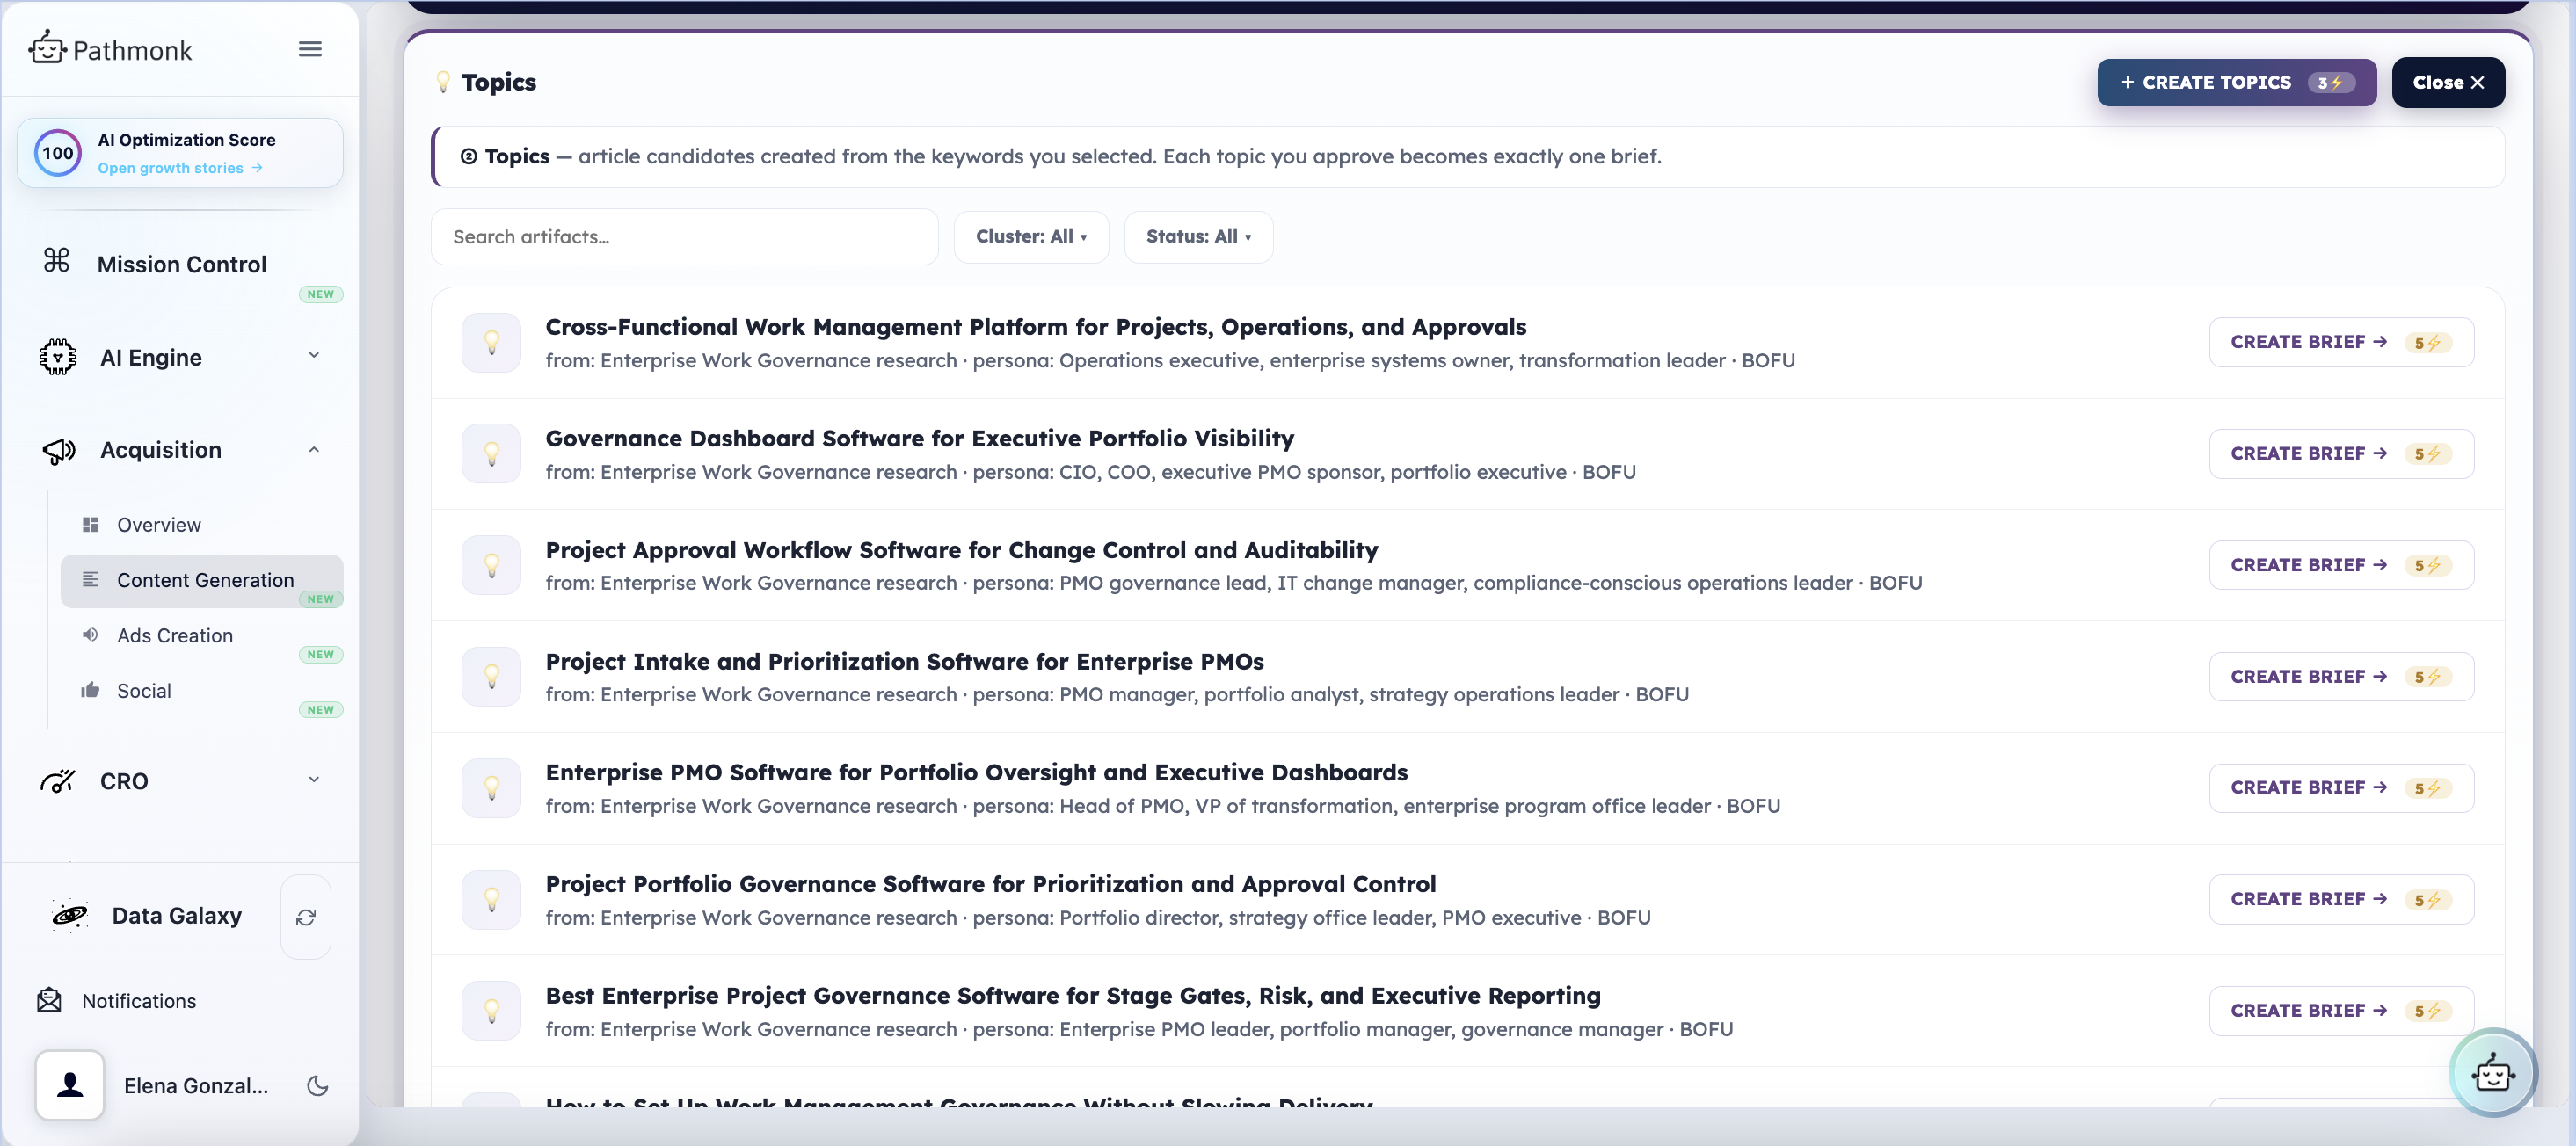Click the Pathmonk logo

click(110, 49)
